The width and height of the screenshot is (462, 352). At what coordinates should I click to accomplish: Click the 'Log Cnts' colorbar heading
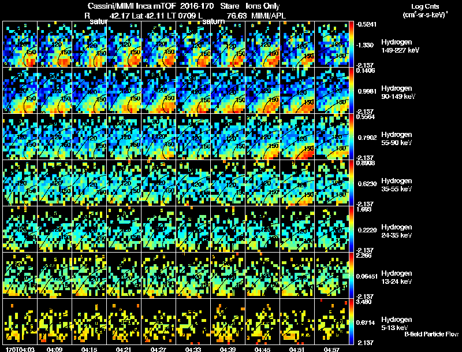(x=425, y=6)
